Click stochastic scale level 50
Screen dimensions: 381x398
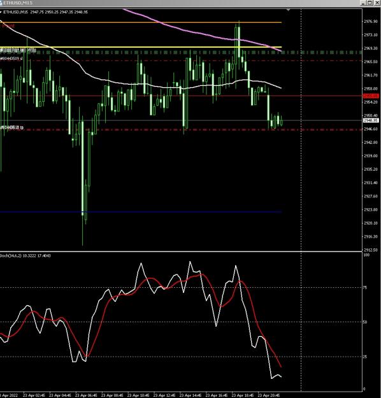tap(365, 322)
